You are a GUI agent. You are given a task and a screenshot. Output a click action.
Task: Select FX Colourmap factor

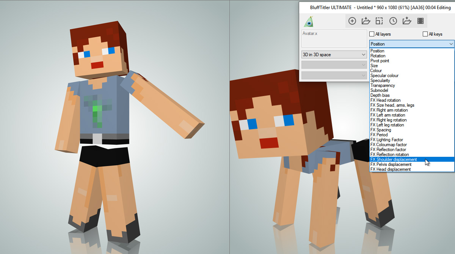[x=412, y=145]
